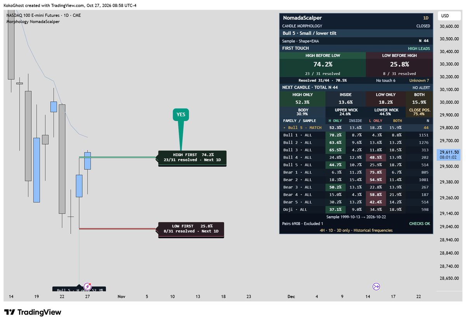
Task: Click the Morphology NomadaScalper indicator legend
Action: click(33, 22)
